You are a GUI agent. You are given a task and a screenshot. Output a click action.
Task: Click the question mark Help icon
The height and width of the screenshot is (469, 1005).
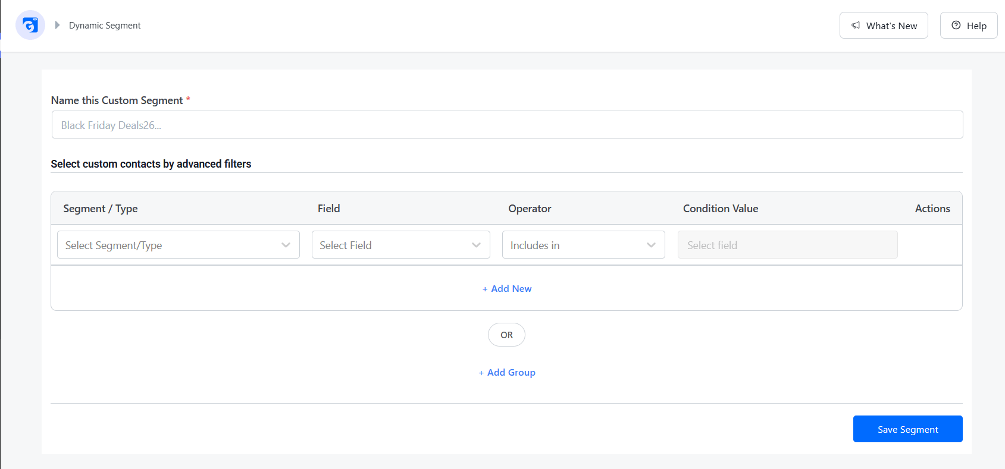click(x=956, y=25)
